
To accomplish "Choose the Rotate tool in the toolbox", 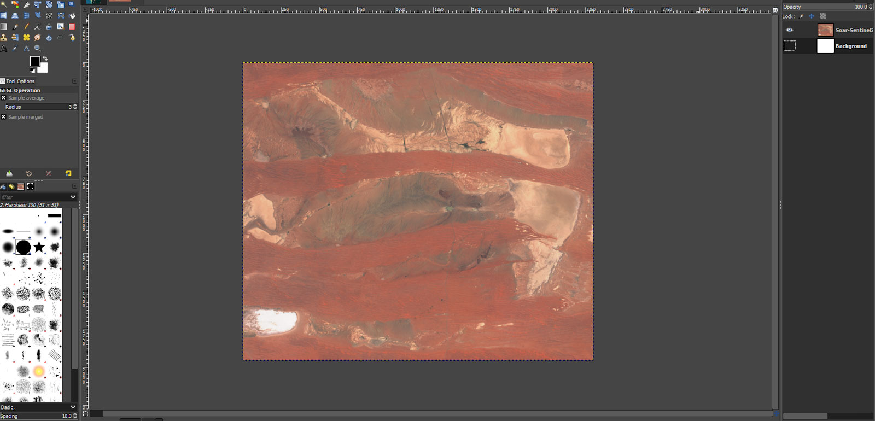I will pyautogui.click(x=49, y=4).
